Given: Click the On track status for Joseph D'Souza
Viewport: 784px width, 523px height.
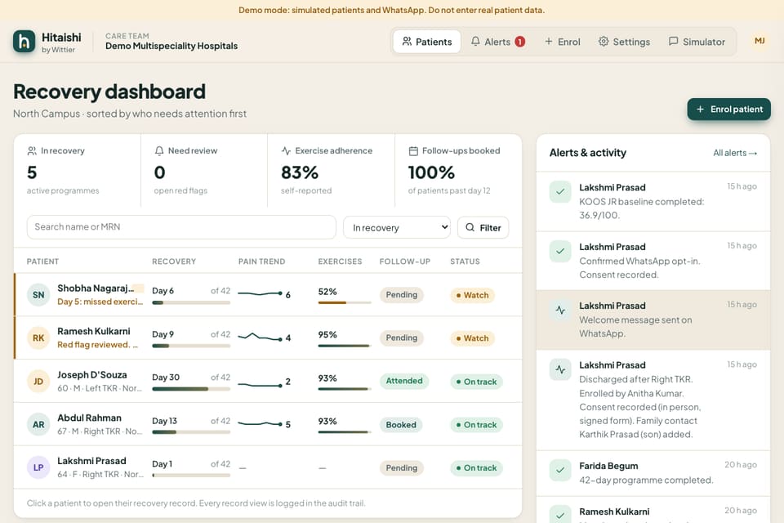Looking at the screenshot, I should point(476,382).
